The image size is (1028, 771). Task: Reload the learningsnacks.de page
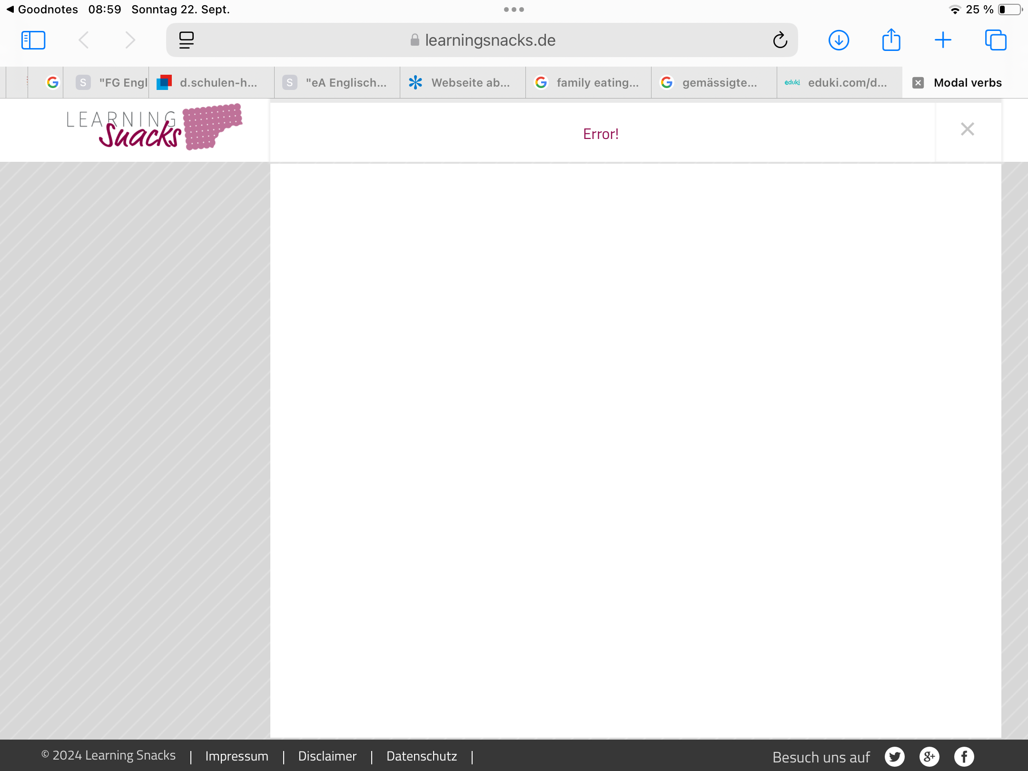click(x=780, y=40)
